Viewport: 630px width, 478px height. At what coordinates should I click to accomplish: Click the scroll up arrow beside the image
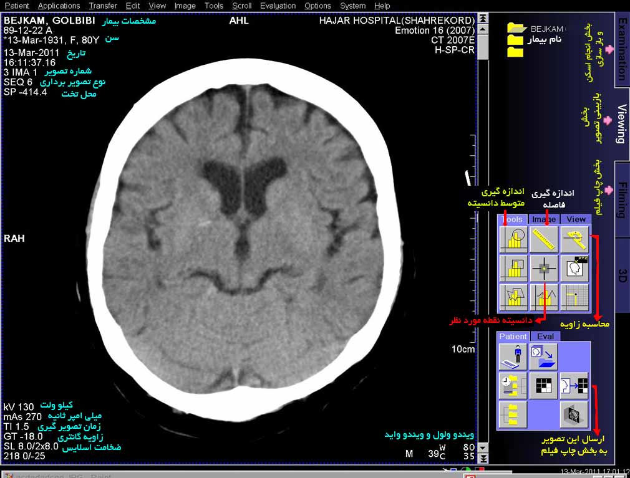[x=483, y=29]
